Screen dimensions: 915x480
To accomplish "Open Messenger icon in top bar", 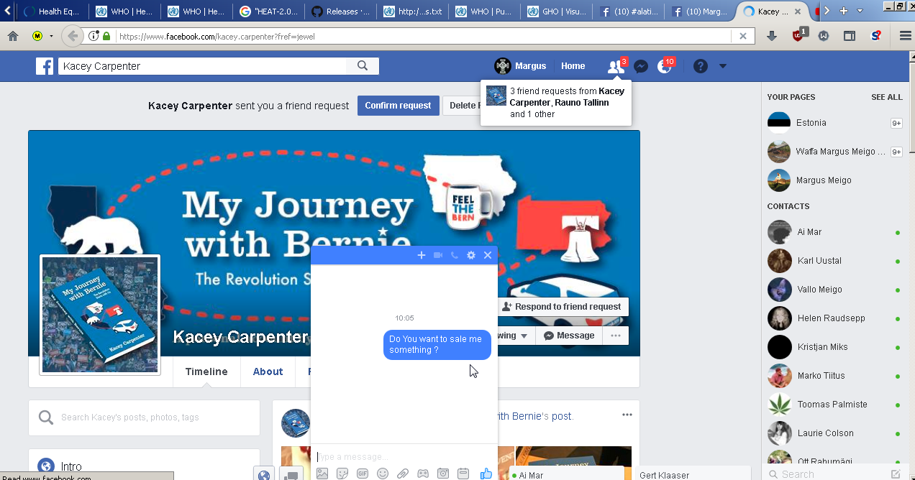I will [641, 67].
